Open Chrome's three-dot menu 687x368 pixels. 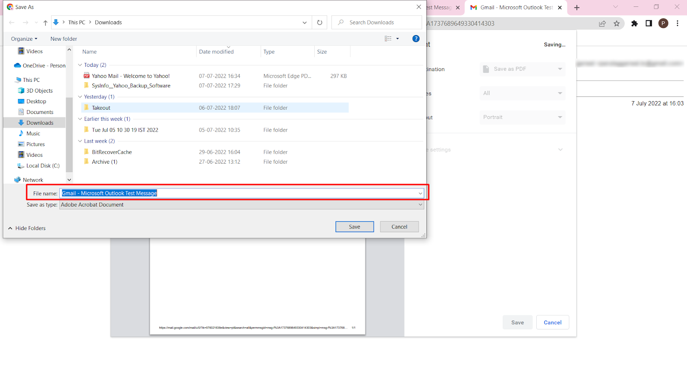678,24
